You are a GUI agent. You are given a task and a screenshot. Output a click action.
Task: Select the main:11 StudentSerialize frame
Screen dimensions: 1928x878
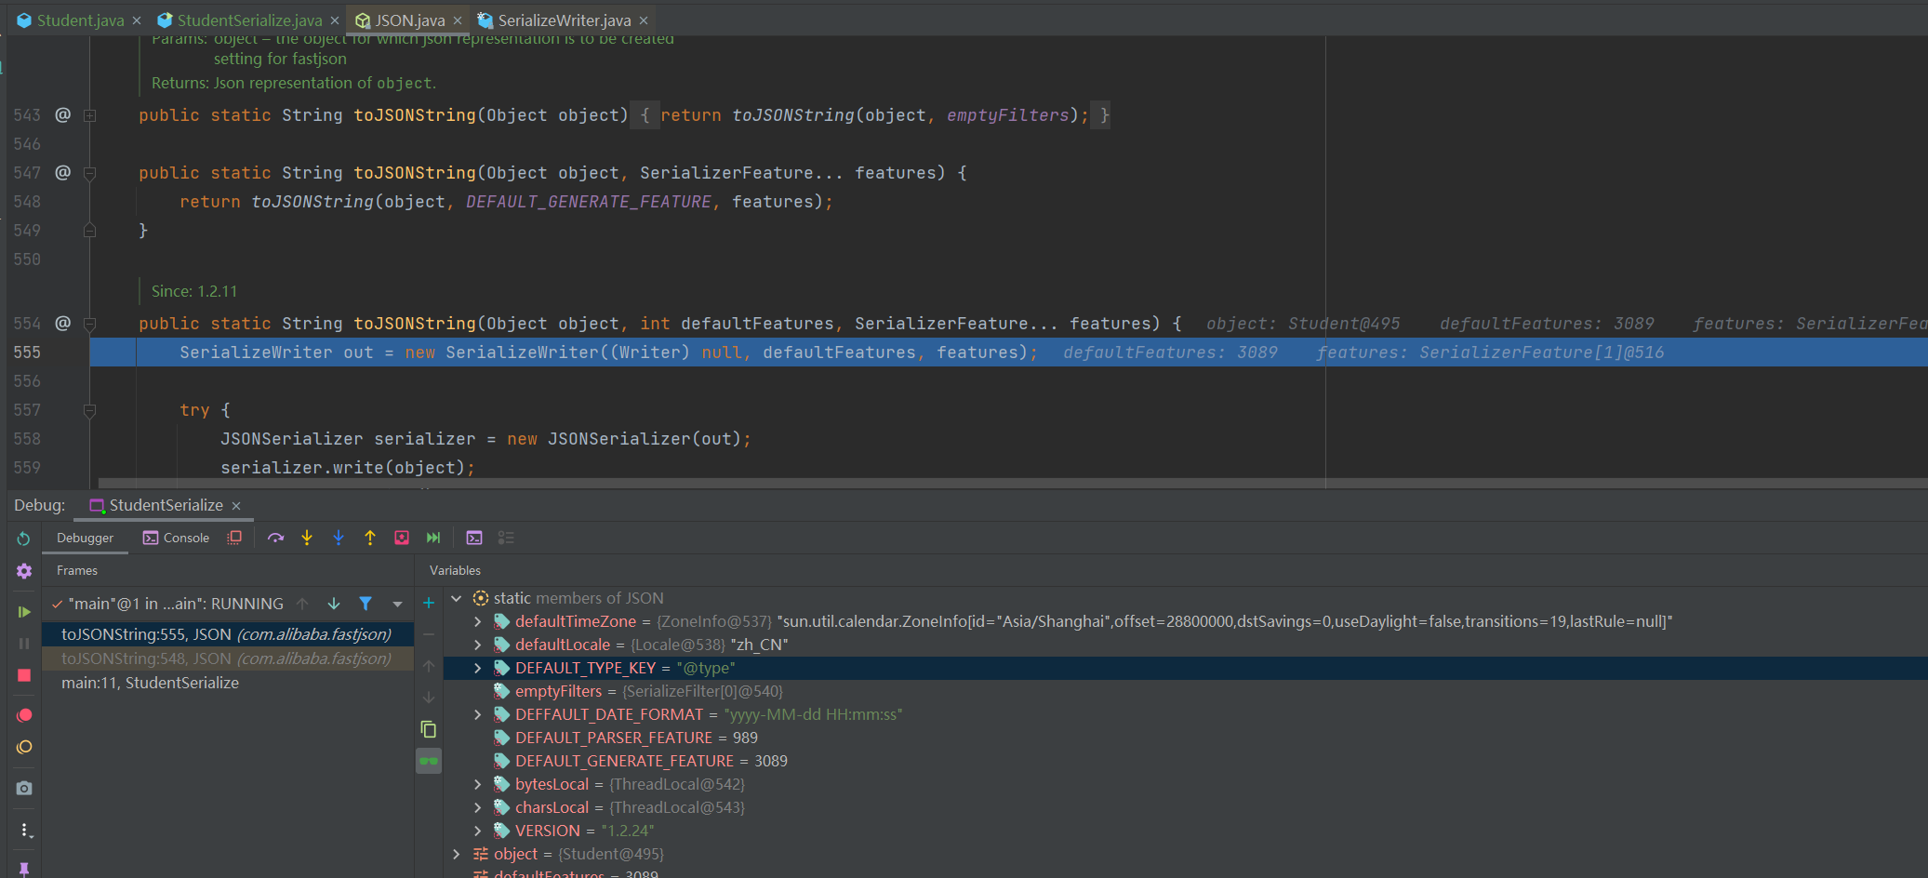tap(149, 682)
